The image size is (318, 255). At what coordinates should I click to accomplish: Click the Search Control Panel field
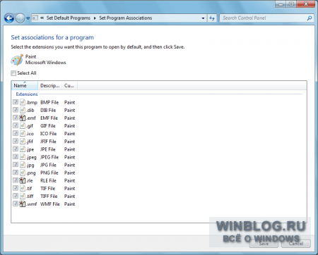(266, 18)
